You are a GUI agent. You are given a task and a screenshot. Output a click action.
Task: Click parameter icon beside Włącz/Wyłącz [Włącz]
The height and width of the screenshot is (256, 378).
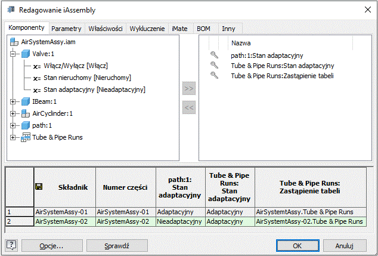pos(37,66)
